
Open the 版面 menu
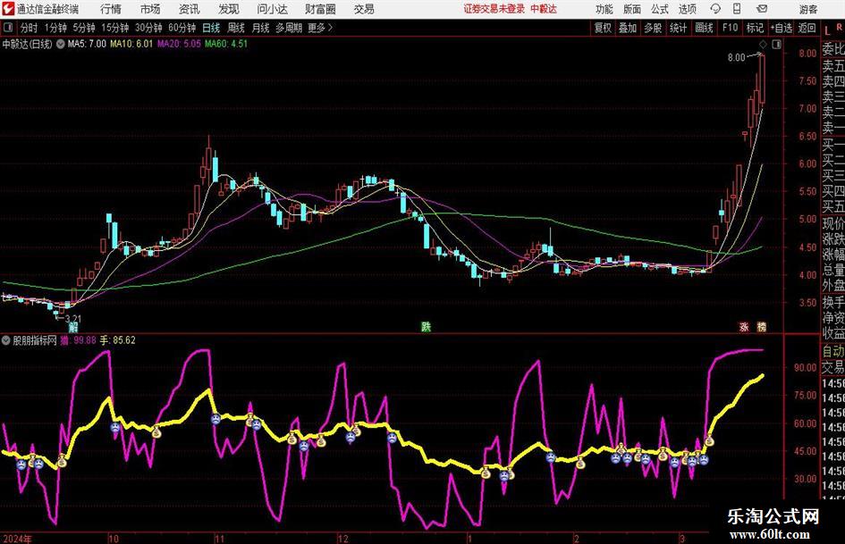point(632,9)
